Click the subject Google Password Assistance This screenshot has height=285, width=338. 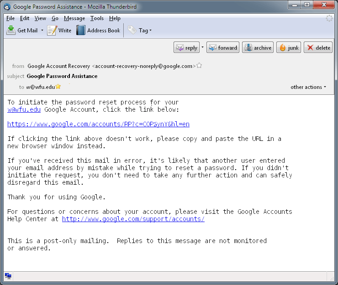[62, 76]
